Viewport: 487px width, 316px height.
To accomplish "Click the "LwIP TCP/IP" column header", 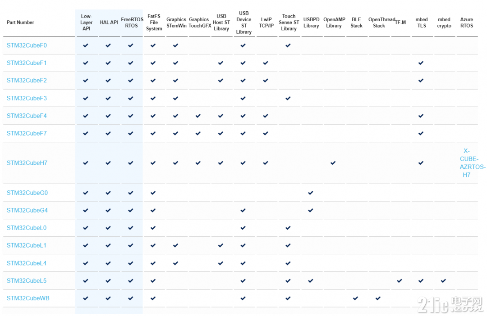I will tap(266, 23).
